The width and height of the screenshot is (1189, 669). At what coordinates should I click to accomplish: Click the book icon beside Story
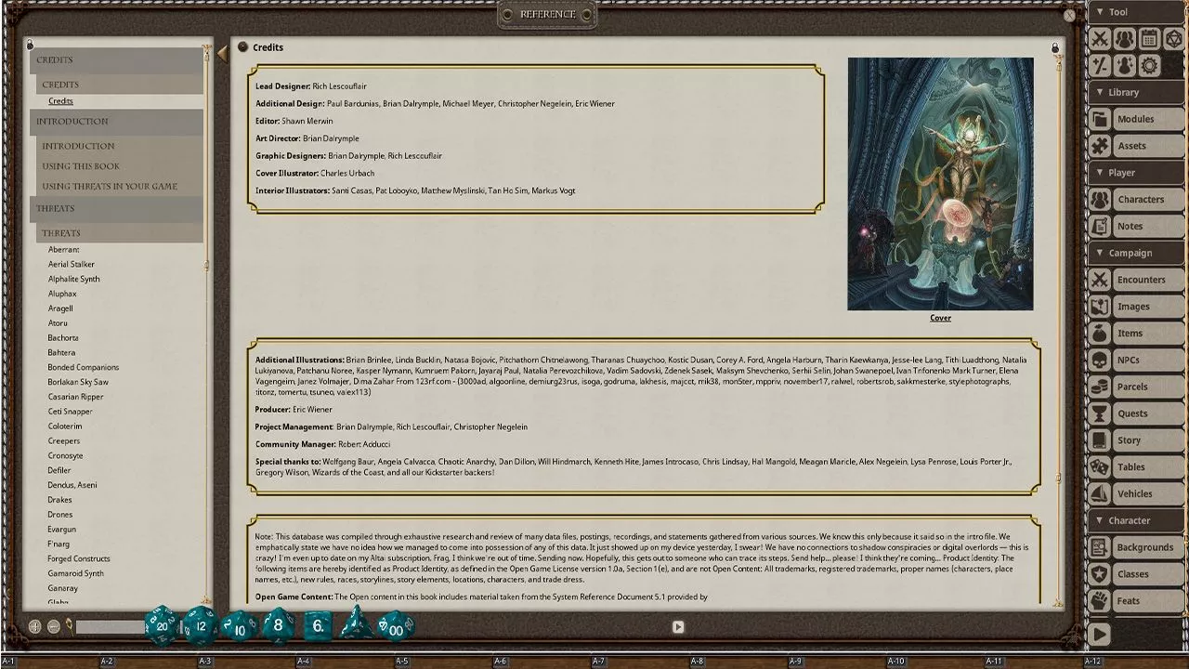coord(1100,440)
